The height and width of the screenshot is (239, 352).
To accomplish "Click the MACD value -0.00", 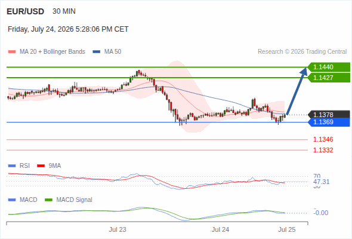I will click(x=321, y=213).
